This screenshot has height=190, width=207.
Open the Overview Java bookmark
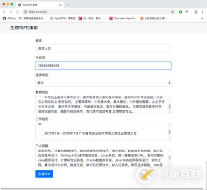click(x=123, y=18)
